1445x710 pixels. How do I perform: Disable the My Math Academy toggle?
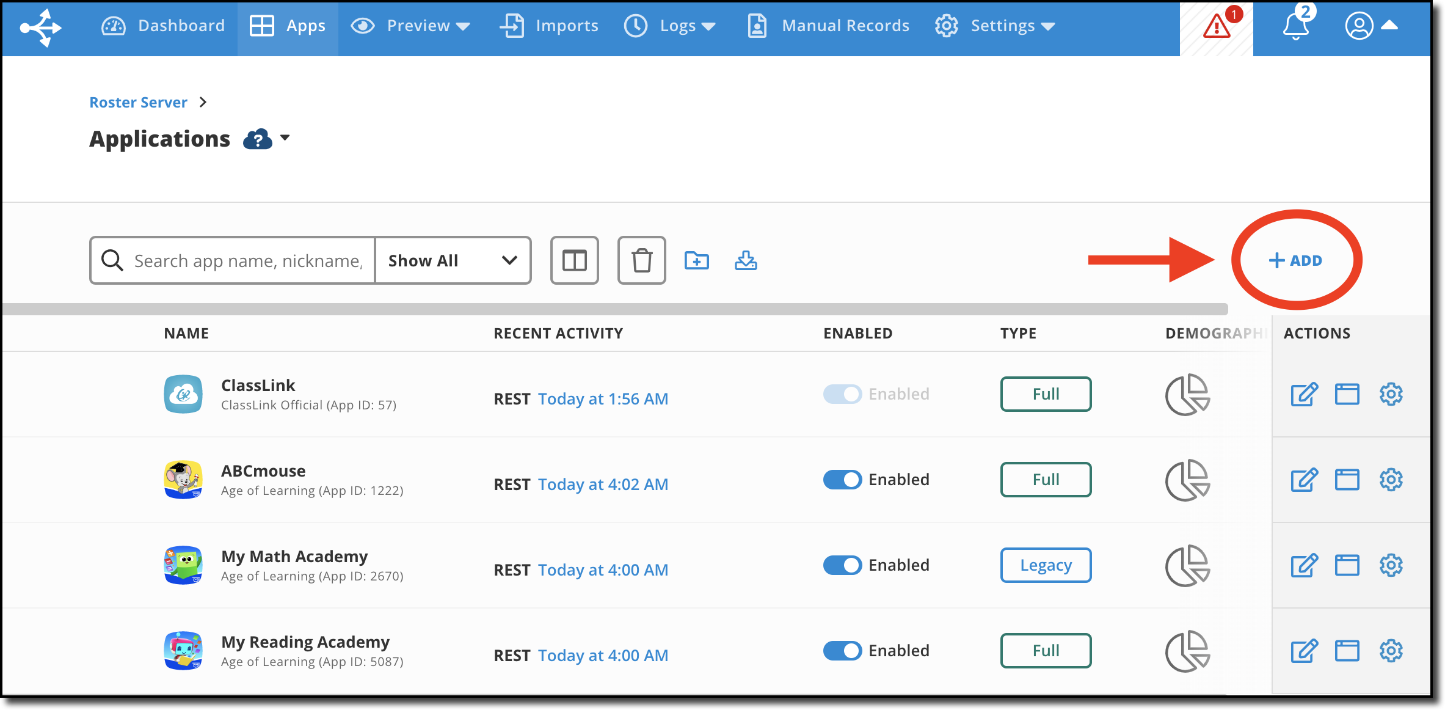point(842,565)
